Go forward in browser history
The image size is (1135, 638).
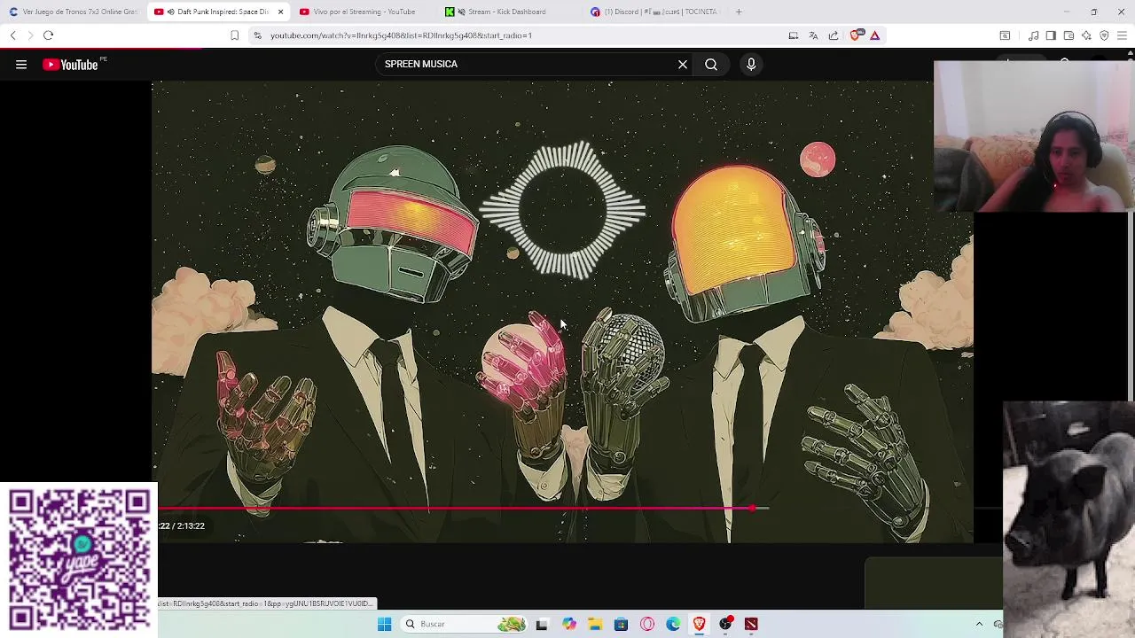[x=30, y=35]
